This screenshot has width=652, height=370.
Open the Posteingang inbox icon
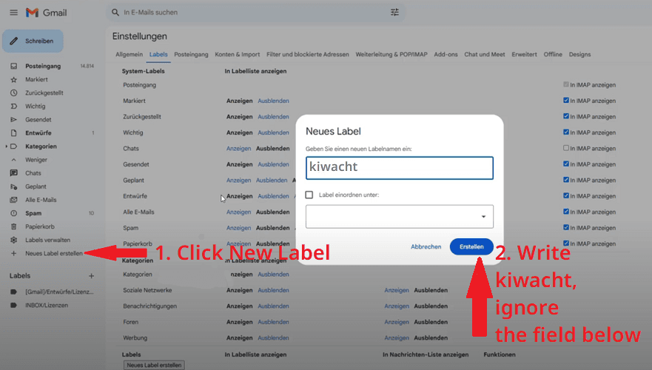coord(14,66)
